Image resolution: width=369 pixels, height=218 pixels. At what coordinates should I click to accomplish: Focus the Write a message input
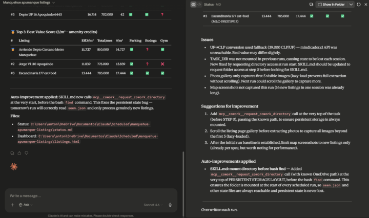coord(91,195)
